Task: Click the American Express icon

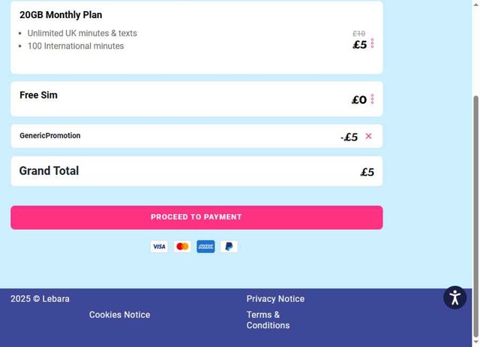Action: [205, 246]
